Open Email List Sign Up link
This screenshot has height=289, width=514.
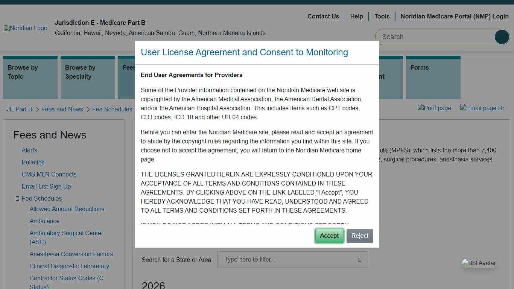click(x=46, y=186)
